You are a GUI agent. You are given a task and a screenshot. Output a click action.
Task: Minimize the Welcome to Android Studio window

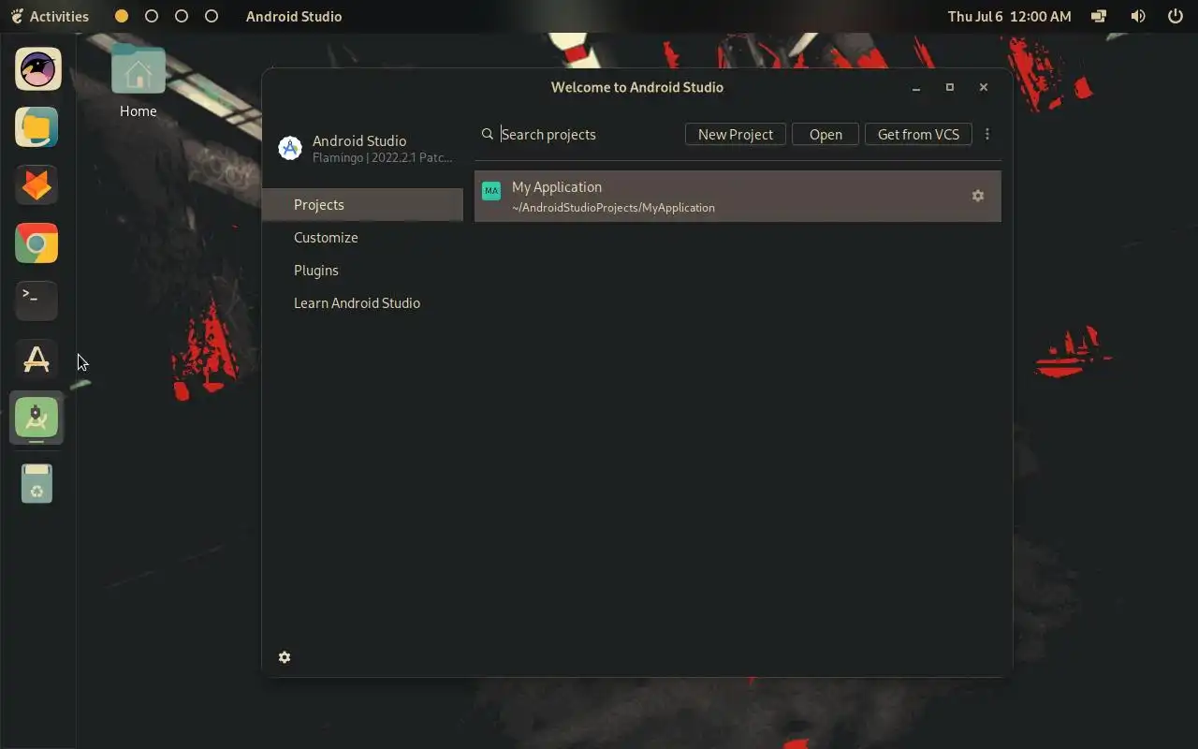[x=916, y=87]
